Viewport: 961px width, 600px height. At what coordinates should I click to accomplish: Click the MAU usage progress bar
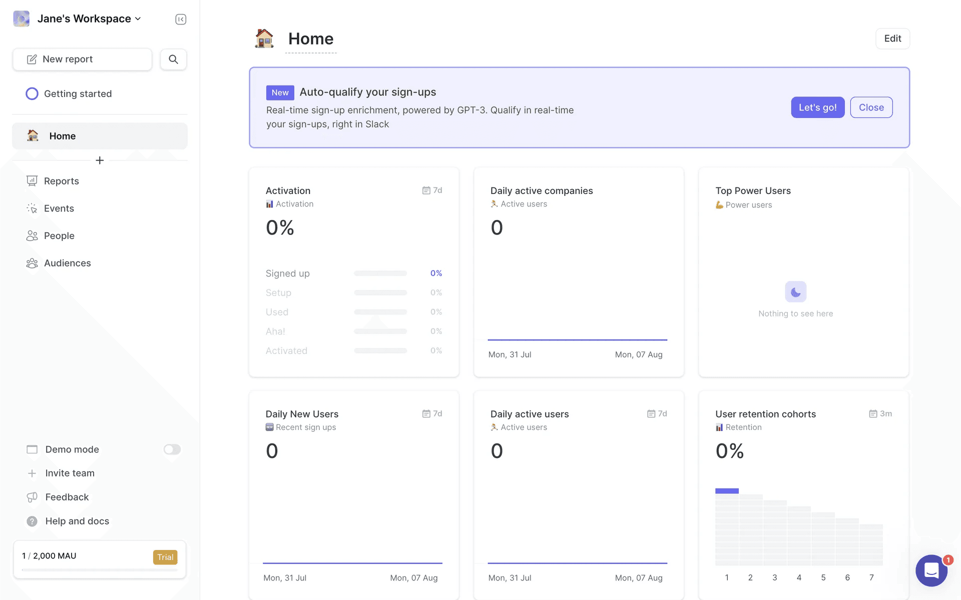click(x=100, y=570)
